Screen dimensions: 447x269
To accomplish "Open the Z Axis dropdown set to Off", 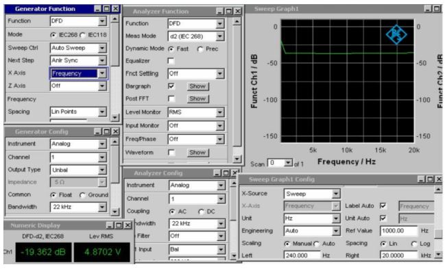I will 78,86.
